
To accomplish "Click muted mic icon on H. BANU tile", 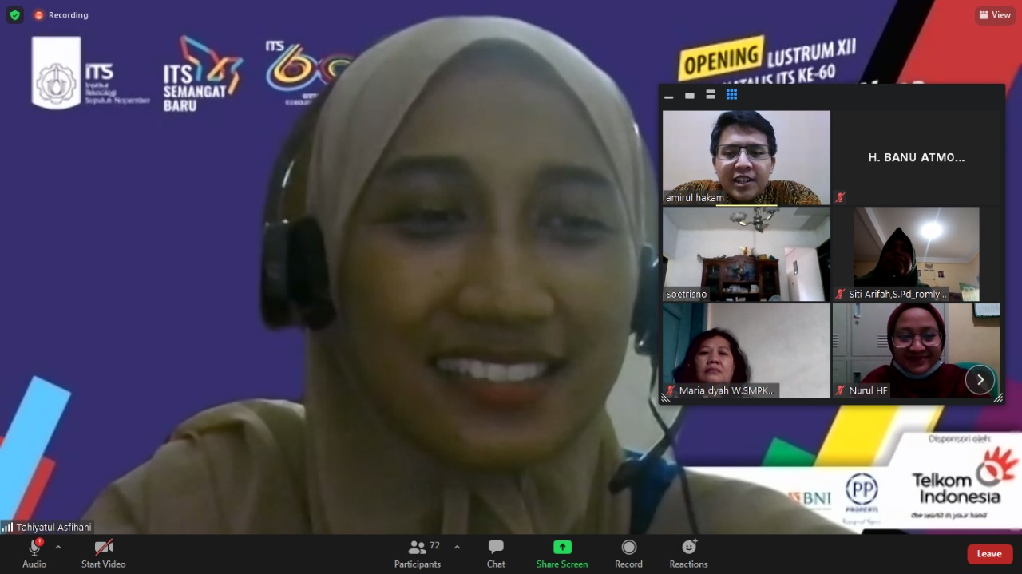I will 840,197.
